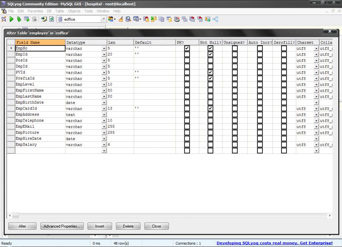Viewport: 342px width, 247px height.
Task: Open the Objects menu
Action: click(74, 11)
